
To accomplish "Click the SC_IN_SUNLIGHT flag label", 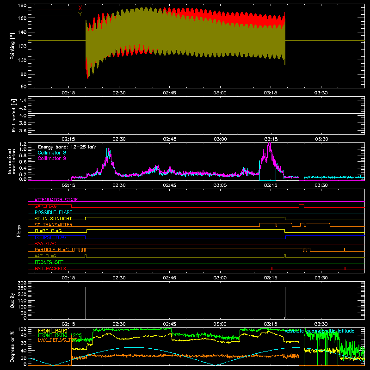I will click(53, 218).
